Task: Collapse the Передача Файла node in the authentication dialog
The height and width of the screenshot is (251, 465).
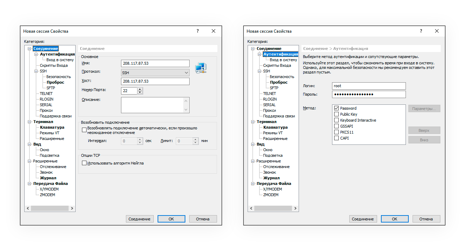Action: 253,184
